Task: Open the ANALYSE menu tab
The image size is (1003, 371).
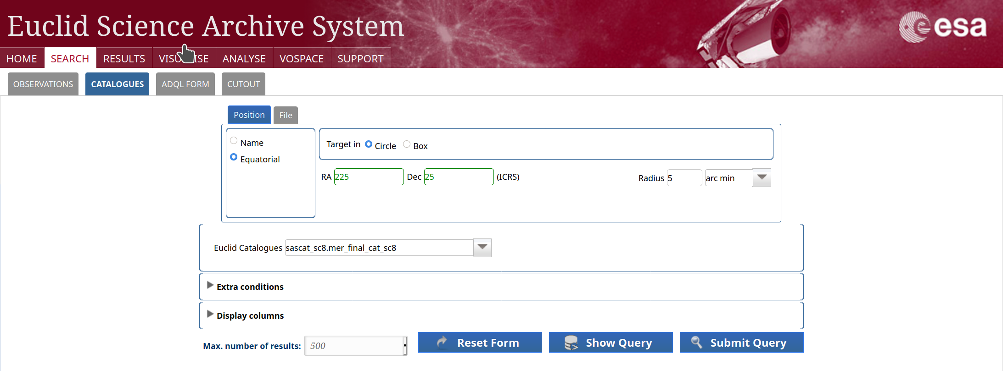Action: click(x=244, y=59)
